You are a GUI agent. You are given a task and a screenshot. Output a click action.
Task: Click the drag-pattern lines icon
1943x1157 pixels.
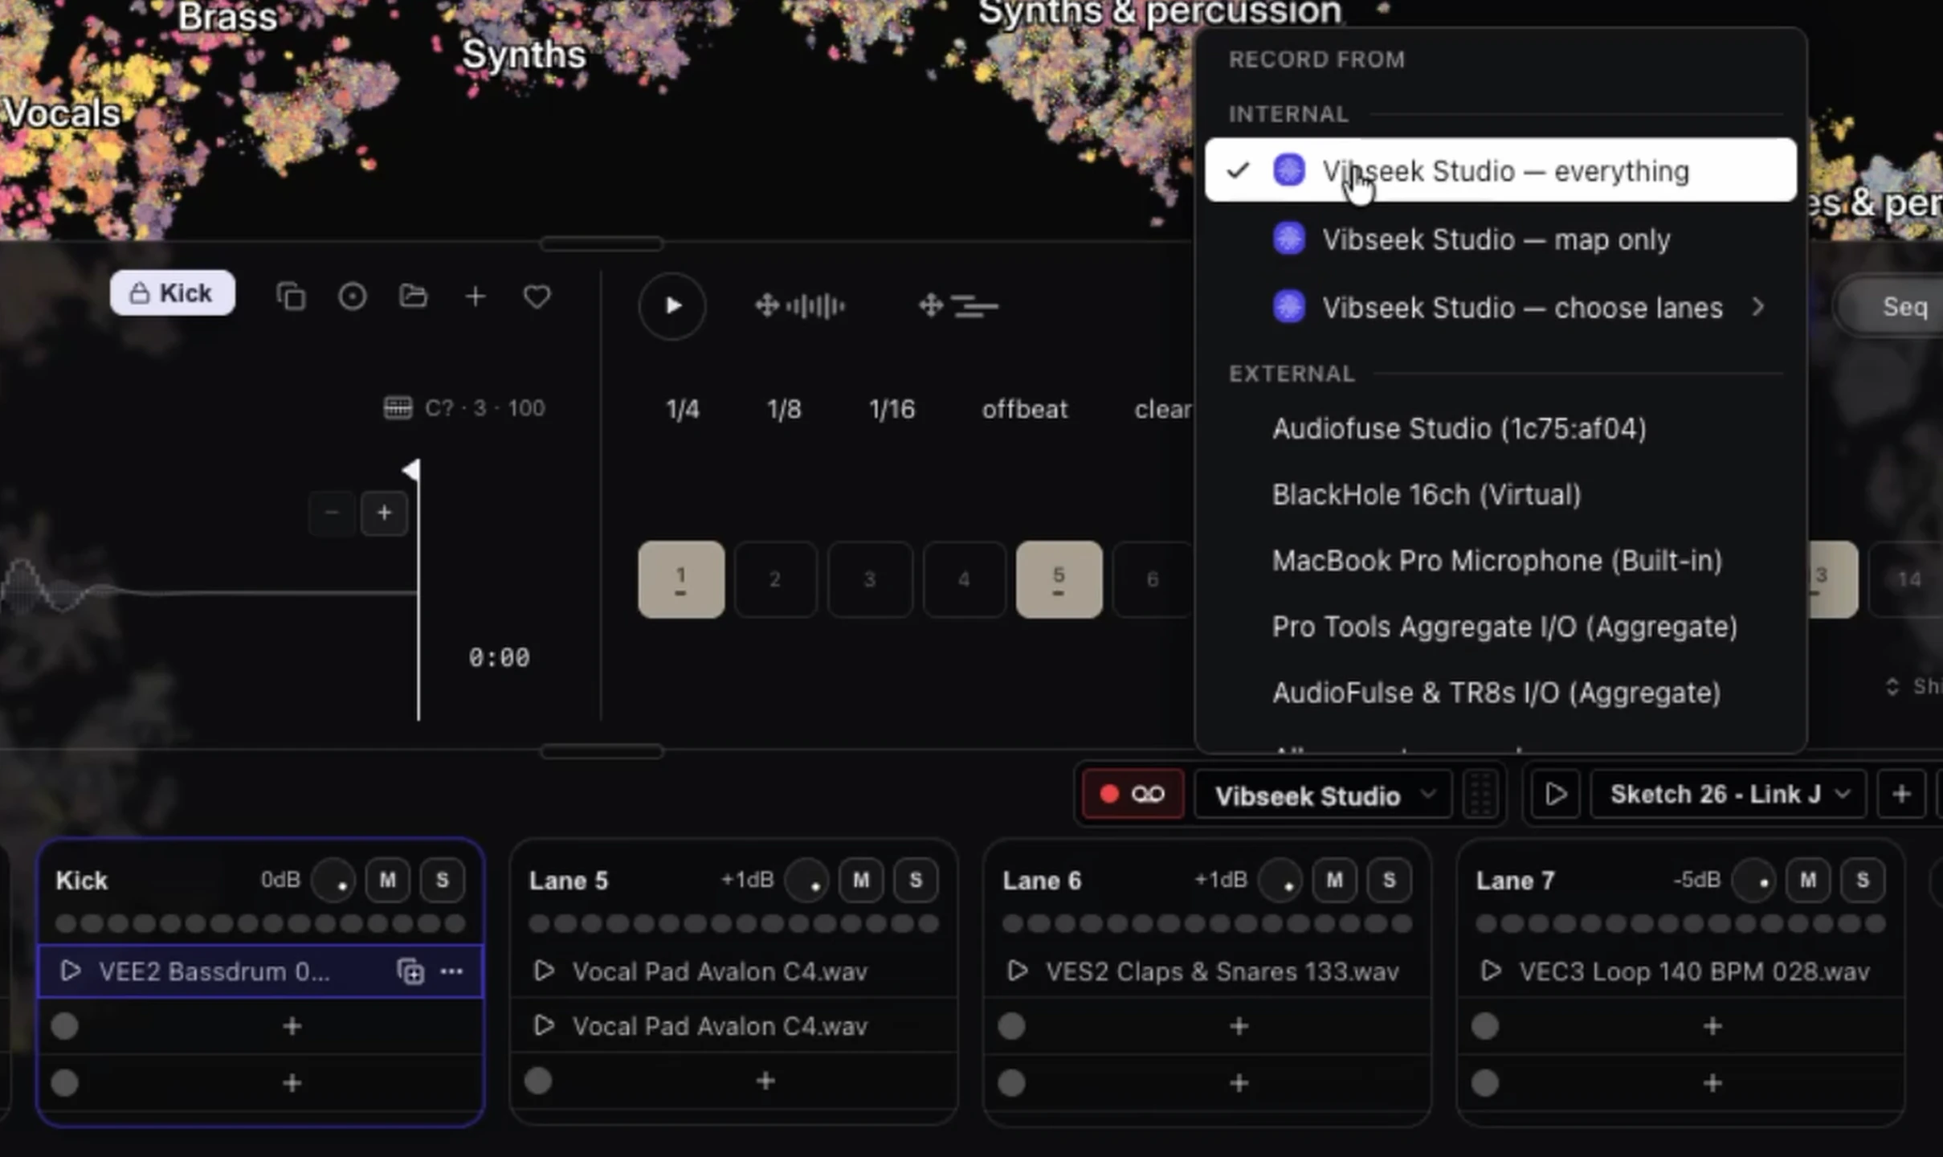click(x=958, y=305)
